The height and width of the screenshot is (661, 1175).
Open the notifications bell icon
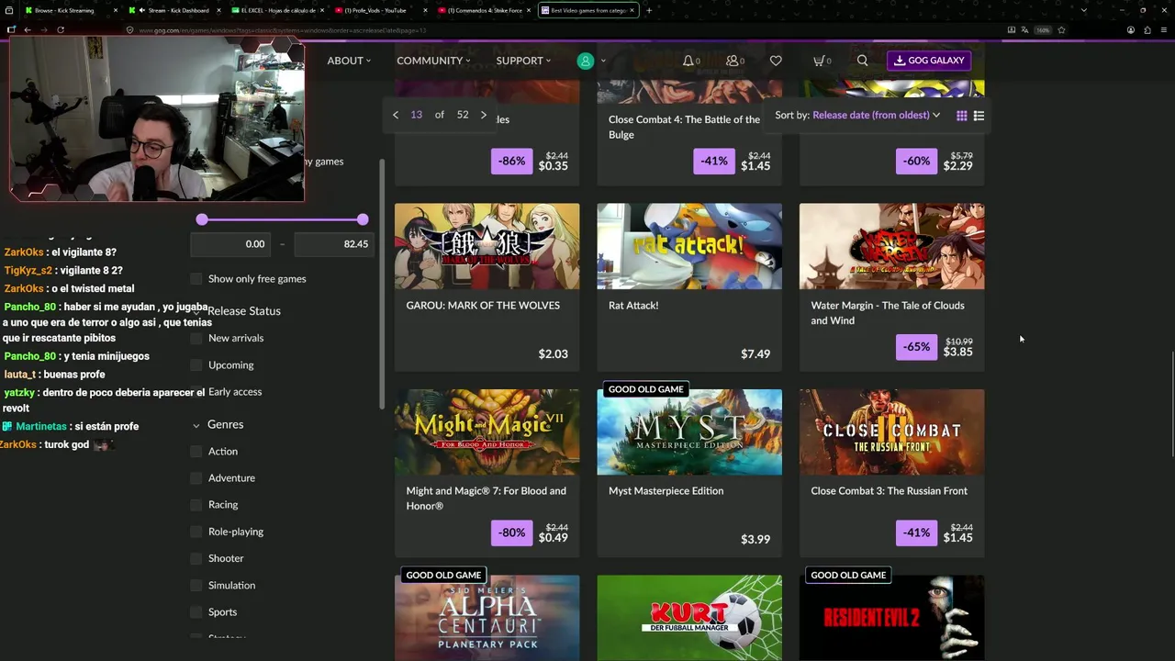click(x=688, y=61)
